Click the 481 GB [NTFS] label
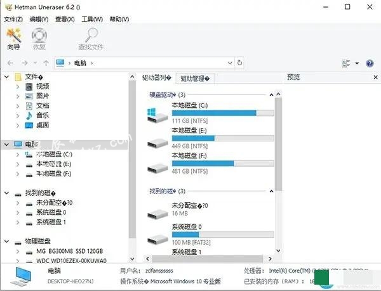The height and width of the screenshot is (291, 381). coord(190,171)
